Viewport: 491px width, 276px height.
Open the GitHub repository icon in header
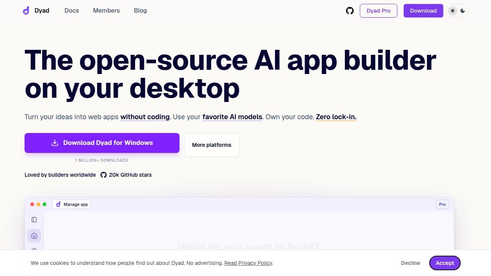coord(350,11)
